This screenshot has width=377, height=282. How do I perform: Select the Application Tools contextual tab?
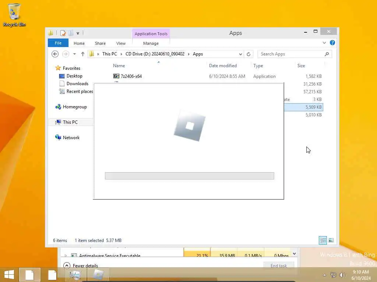[x=151, y=34]
